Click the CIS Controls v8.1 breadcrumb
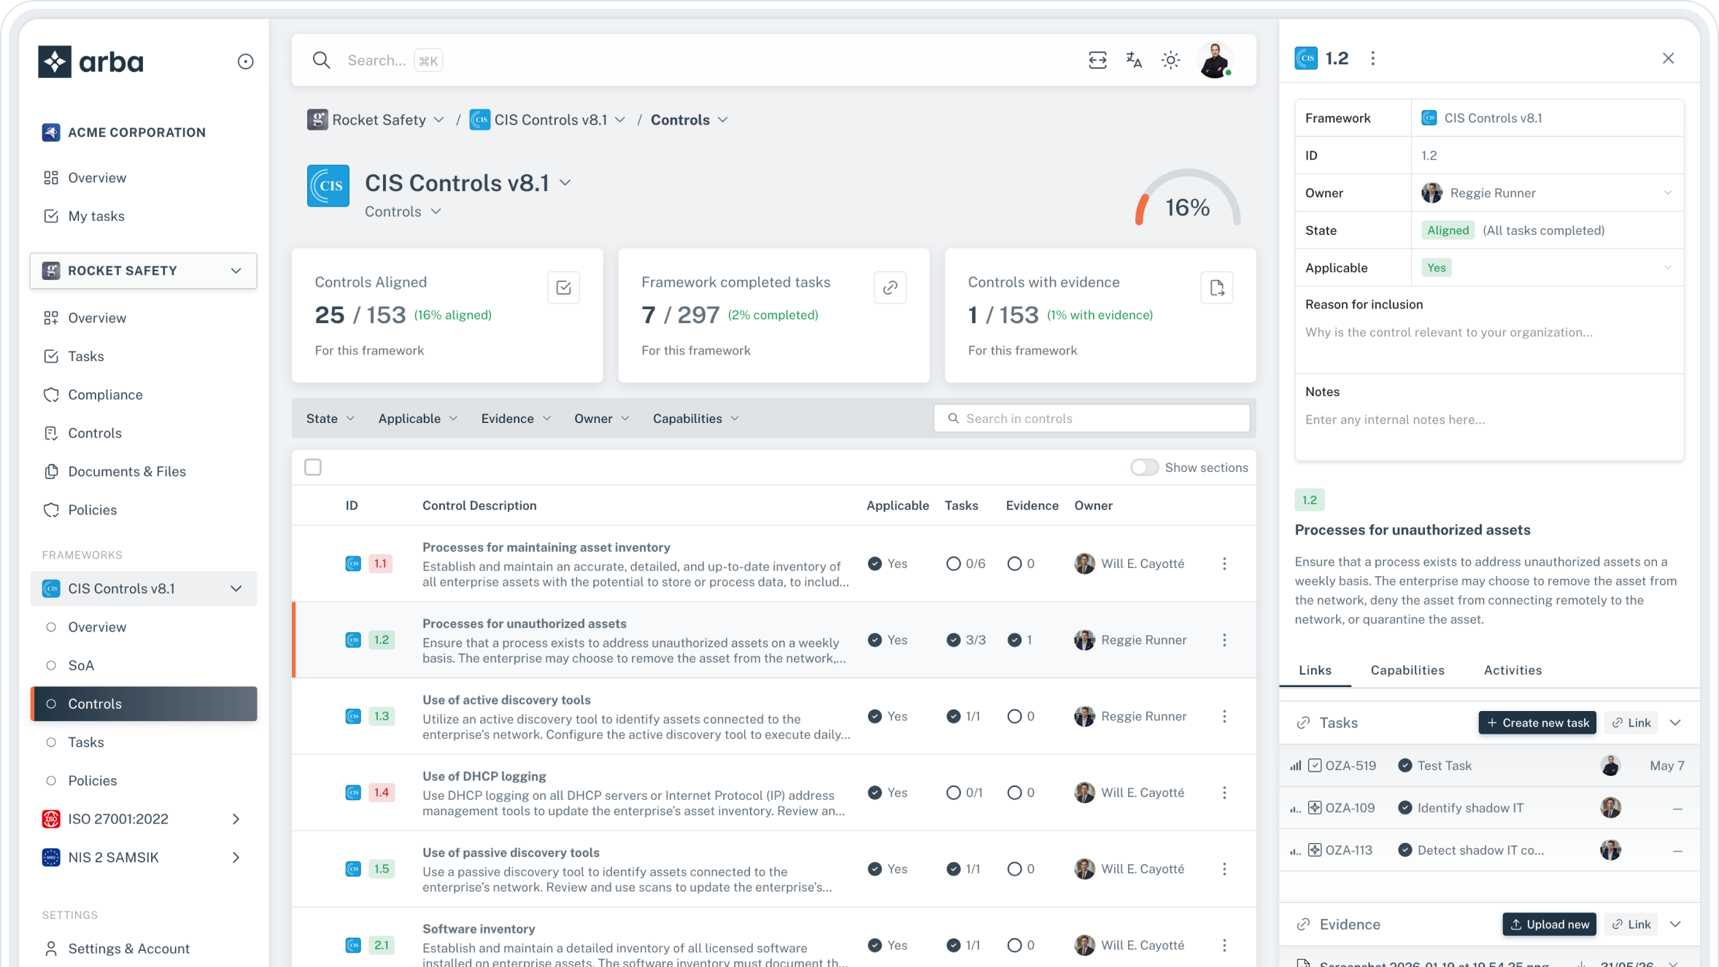Screen dimensions: 1719x967 click(547, 120)
